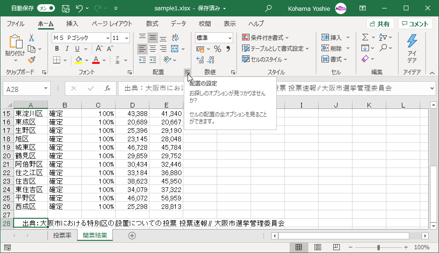Click the 共有 share button

[380, 24]
